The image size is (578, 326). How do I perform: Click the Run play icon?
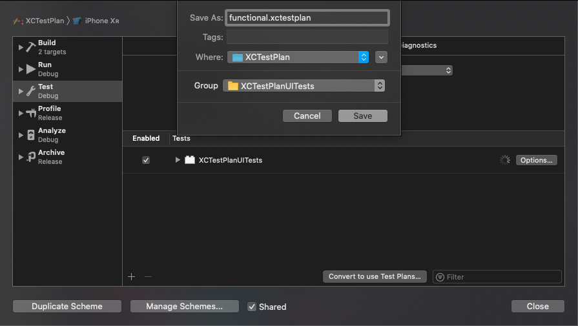tap(30, 69)
